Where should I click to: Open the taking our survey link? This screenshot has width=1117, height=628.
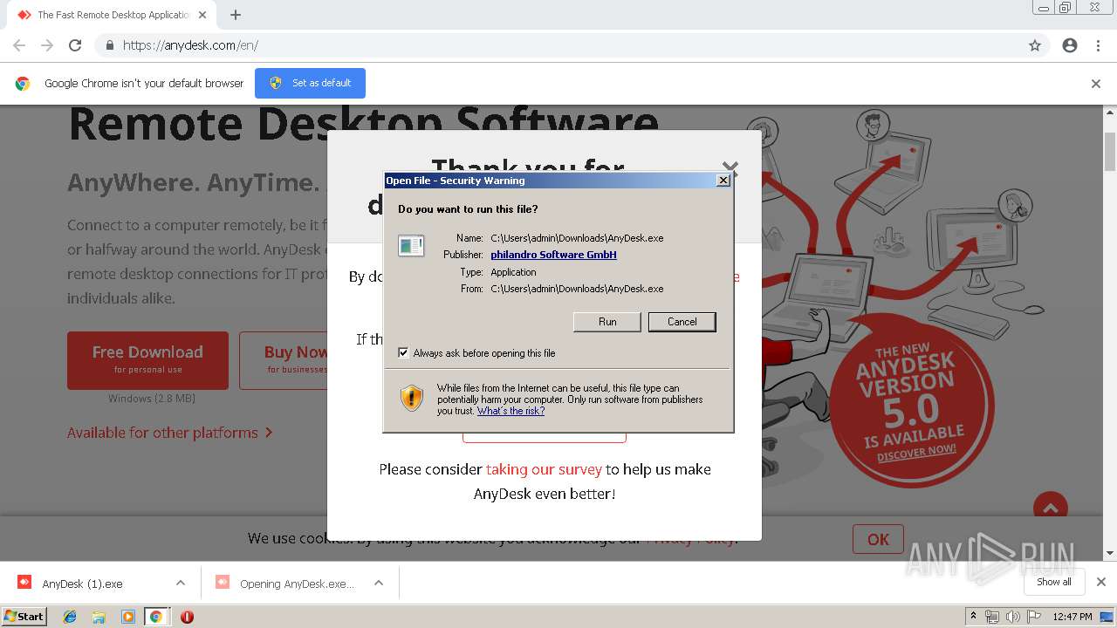544,469
